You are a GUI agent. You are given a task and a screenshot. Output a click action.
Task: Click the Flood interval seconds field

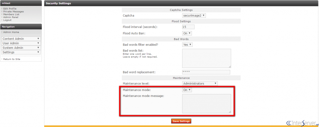188,27
